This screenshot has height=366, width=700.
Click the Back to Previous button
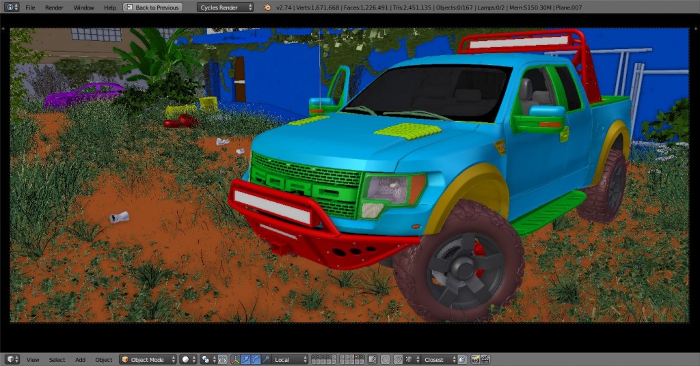[152, 7]
